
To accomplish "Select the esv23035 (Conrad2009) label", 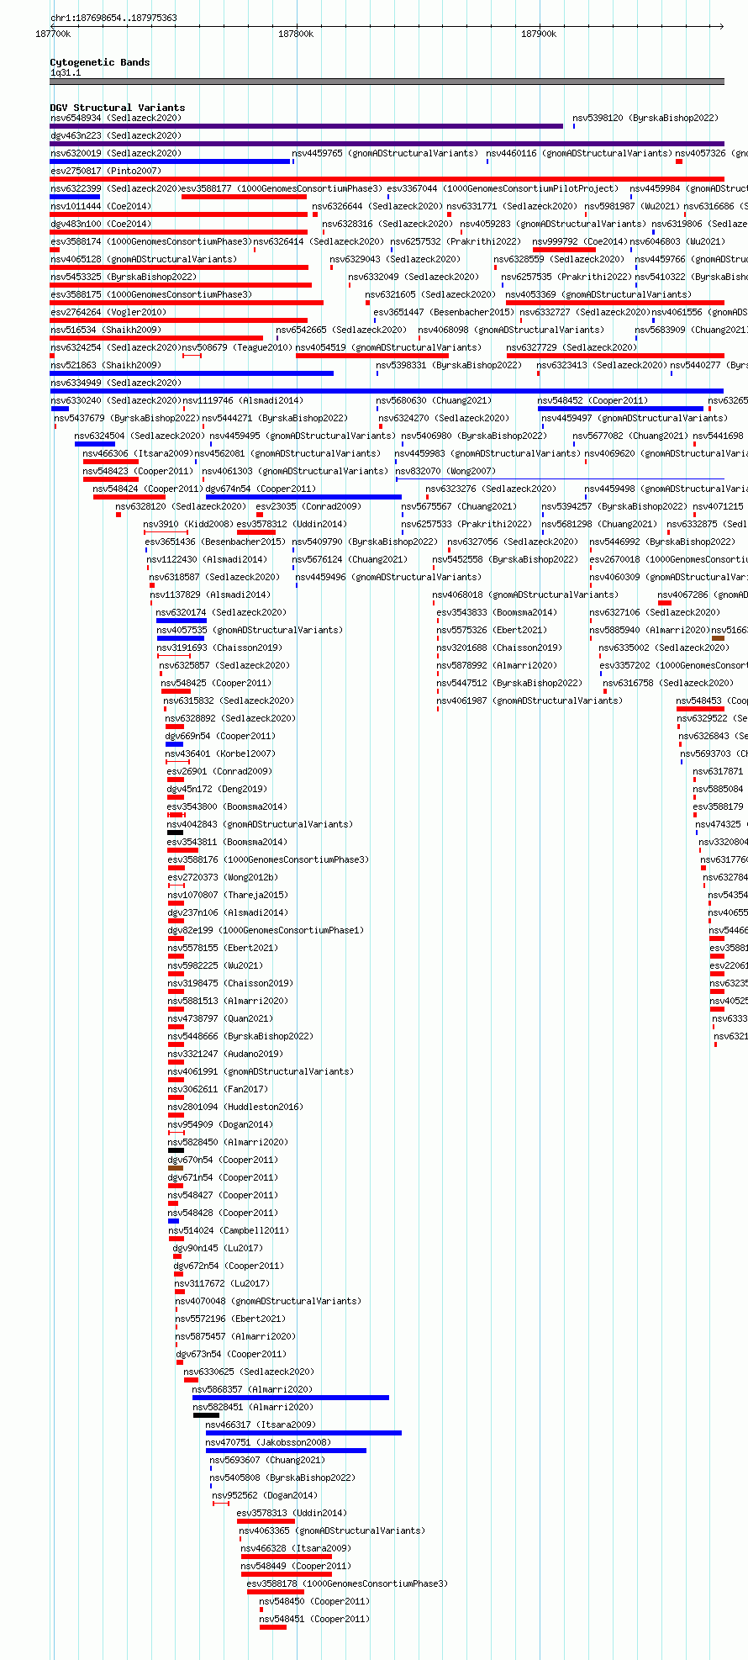I will coord(308,507).
